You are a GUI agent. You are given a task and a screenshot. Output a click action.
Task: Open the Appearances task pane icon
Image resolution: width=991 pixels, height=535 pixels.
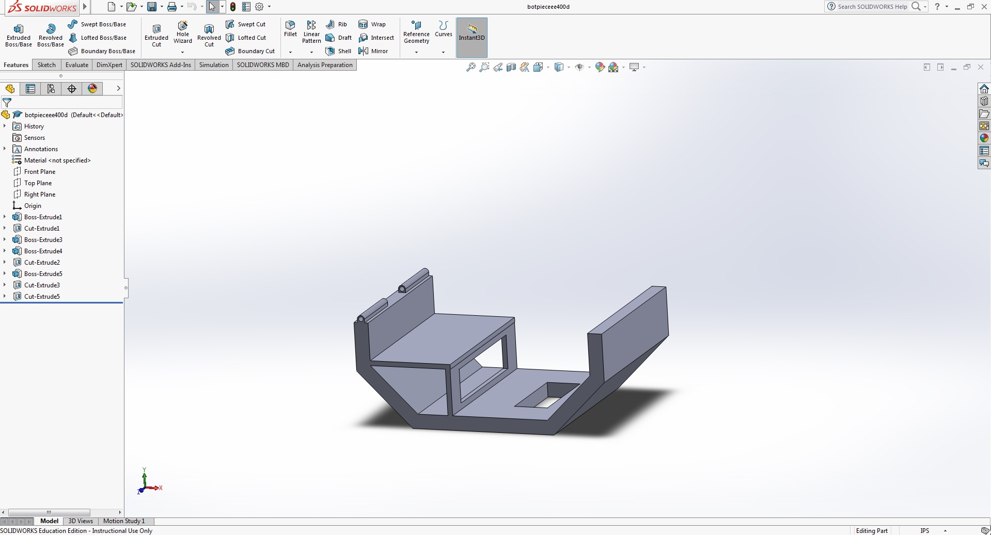984,138
